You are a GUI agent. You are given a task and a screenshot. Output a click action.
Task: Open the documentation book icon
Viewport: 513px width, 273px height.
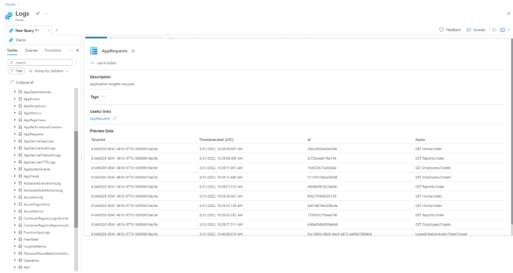[x=503, y=30]
